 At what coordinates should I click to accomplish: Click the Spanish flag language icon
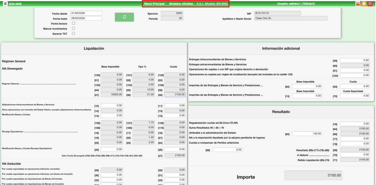point(358,4)
